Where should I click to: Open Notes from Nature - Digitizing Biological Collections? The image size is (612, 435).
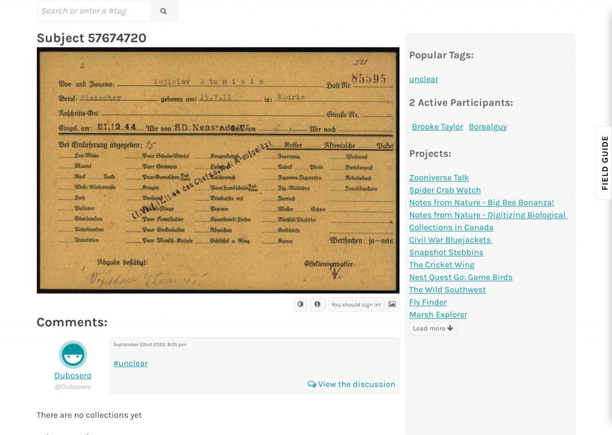[488, 221]
